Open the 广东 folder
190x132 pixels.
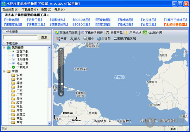[17, 91]
